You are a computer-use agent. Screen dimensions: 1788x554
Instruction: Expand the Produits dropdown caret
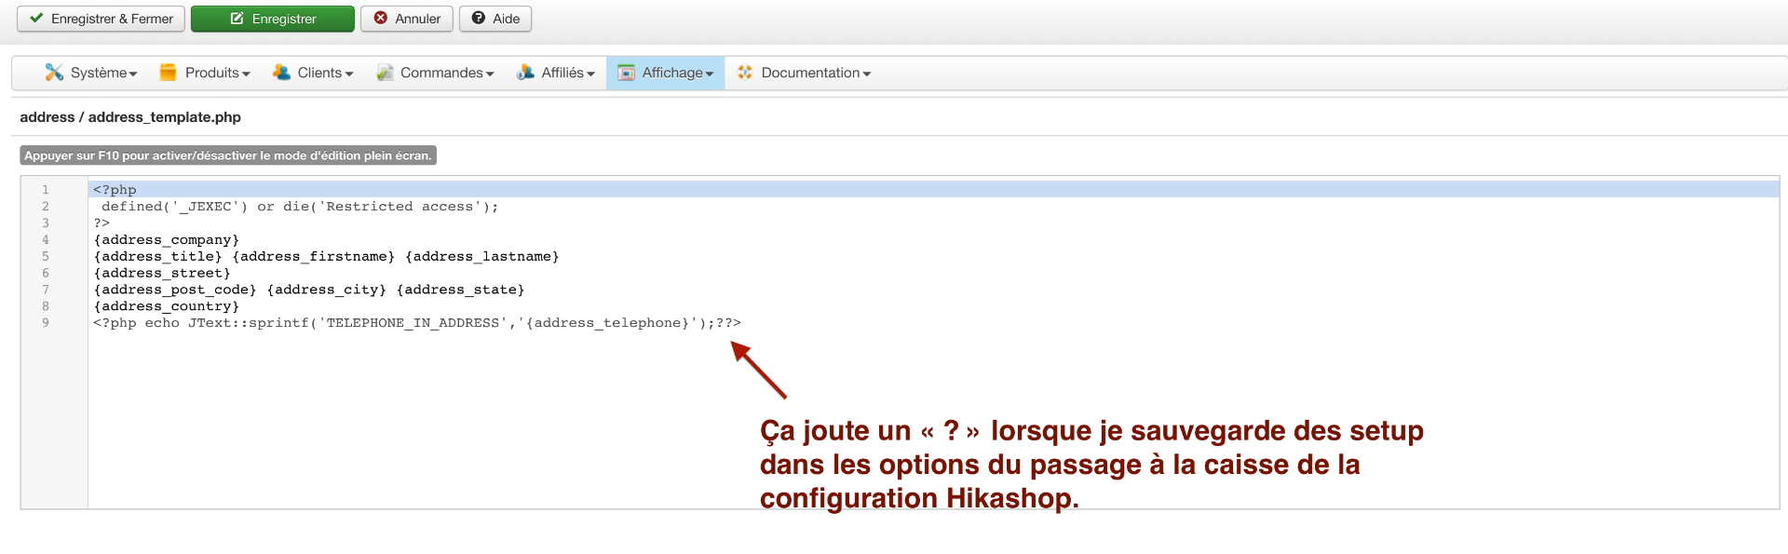pyautogui.click(x=246, y=74)
